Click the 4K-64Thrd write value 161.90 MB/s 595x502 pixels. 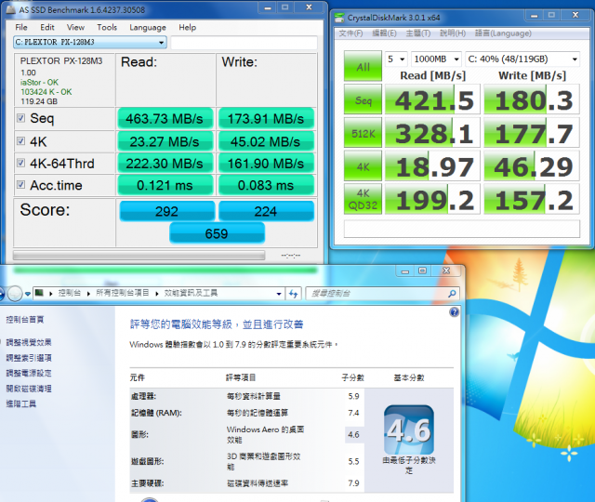pos(266,164)
